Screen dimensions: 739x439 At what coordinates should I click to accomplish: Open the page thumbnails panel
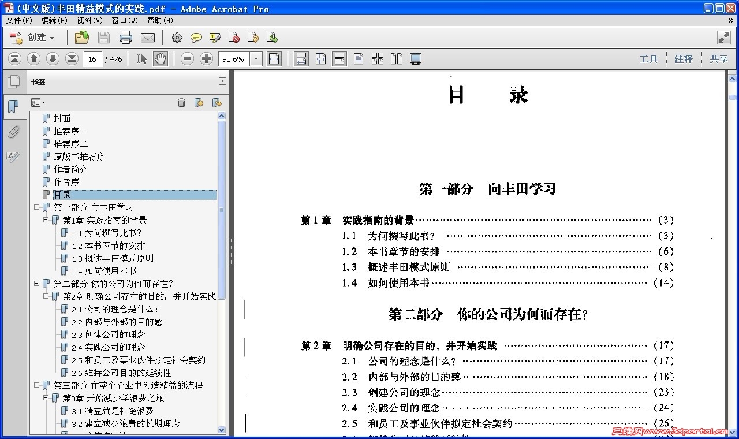[13, 82]
